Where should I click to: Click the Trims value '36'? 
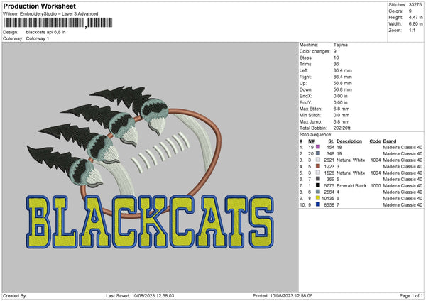tap(336, 64)
